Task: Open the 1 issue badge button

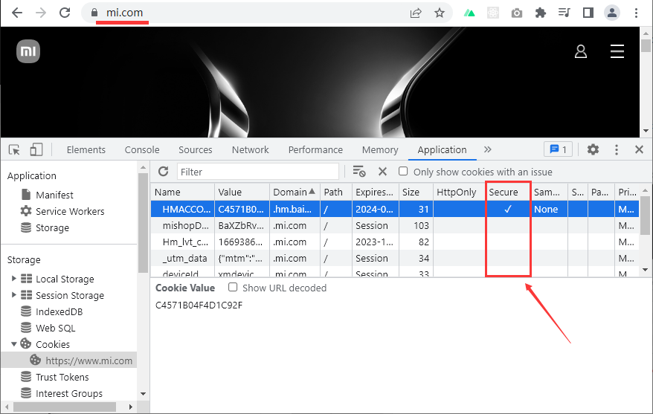Action: pyautogui.click(x=558, y=149)
